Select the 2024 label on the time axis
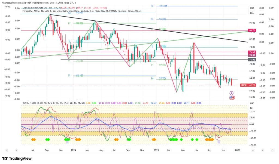279x164 pixels. [73, 150]
